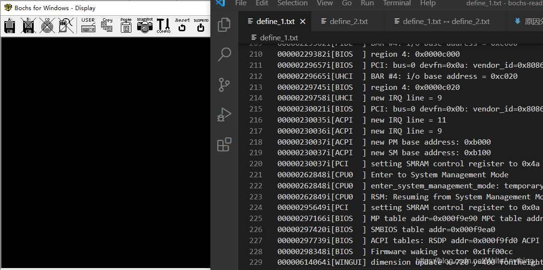This screenshot has height=270, width=543.
Task: Click Bochs Reset button
Action: 182,25
